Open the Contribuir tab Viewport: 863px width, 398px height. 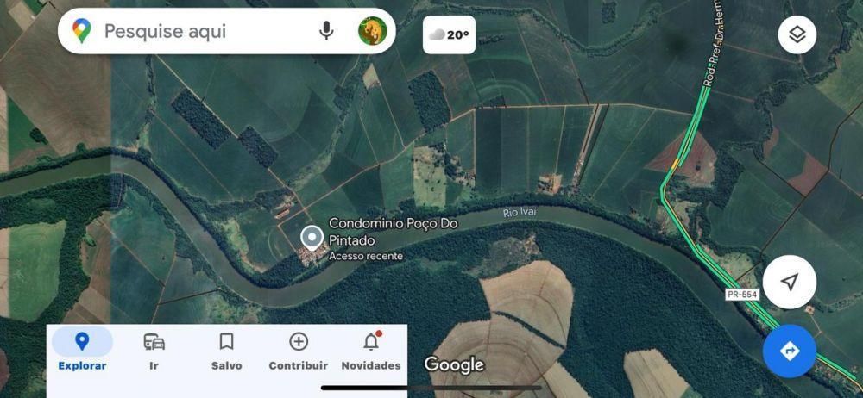pos(299,351)
